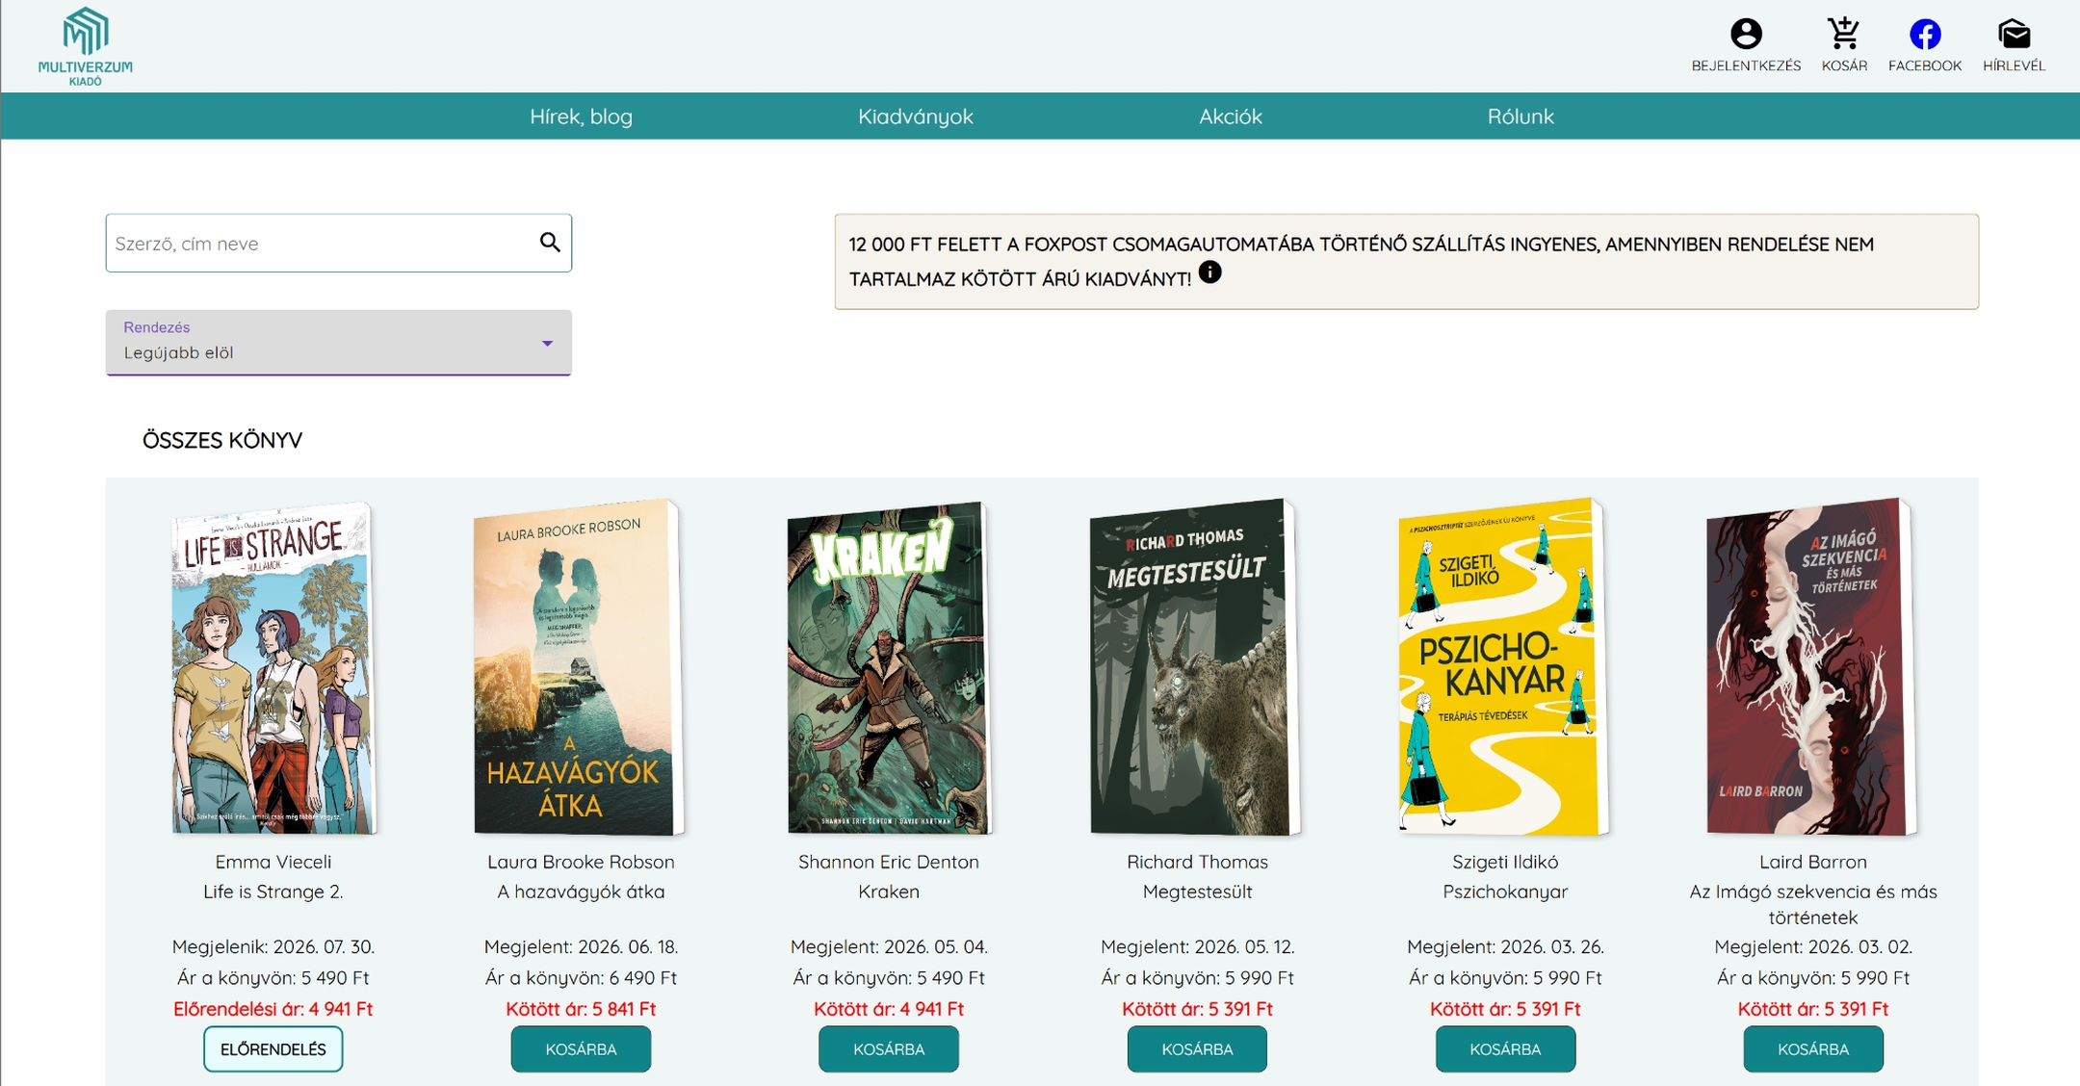Open the Kiadványok menu
This screenshot has height=1086, width=2080.
pyautogui.click(x=916, y=116)
